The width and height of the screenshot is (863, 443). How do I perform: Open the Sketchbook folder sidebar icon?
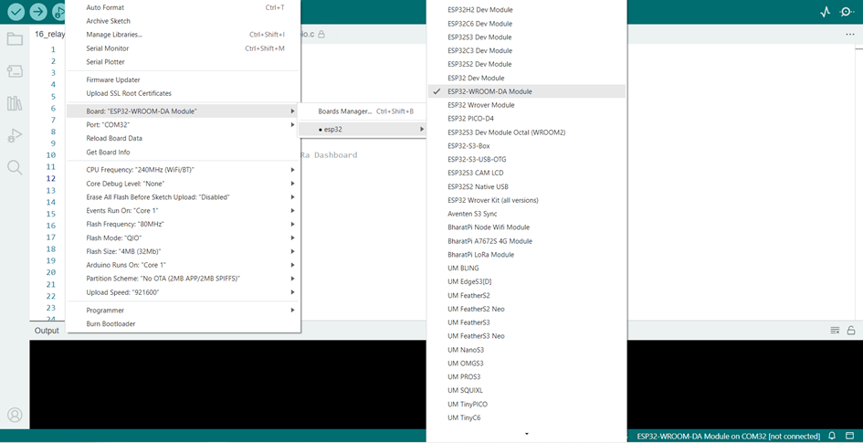[x=15, y=39]
